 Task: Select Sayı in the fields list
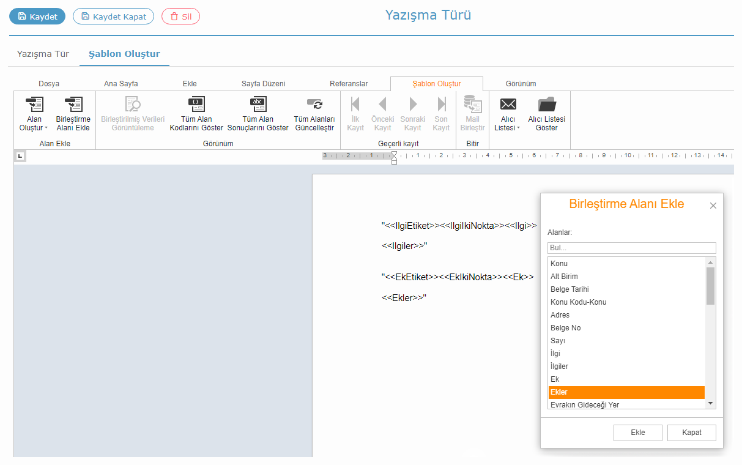point(627,341)
